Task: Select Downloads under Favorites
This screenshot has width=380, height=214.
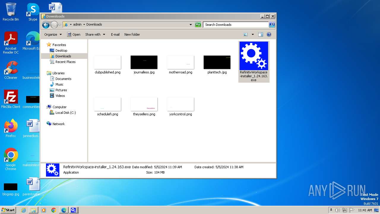Action: click(63, 56)
